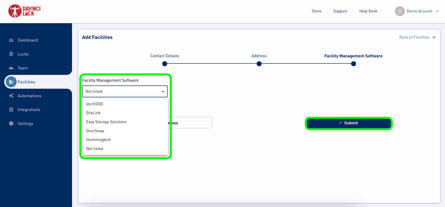Expand the Demo Account menu arrow
445x207 pixels.
coord(437,11)
